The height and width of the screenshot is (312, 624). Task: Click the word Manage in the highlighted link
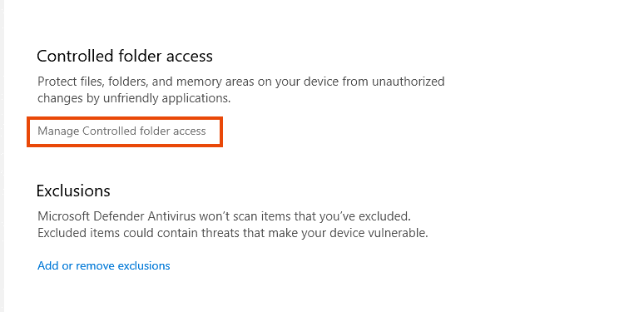coord(58,131)
